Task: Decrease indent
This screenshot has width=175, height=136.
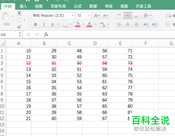Action: click(x=146, y=24)
